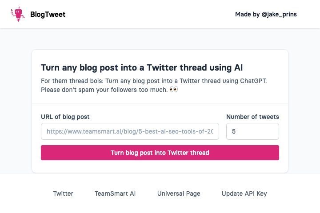Image resolution: width=320 pixels, height=213 pixels.
Task: Click the main heading about Twitter thread using AI
Action: pos(142,67)
